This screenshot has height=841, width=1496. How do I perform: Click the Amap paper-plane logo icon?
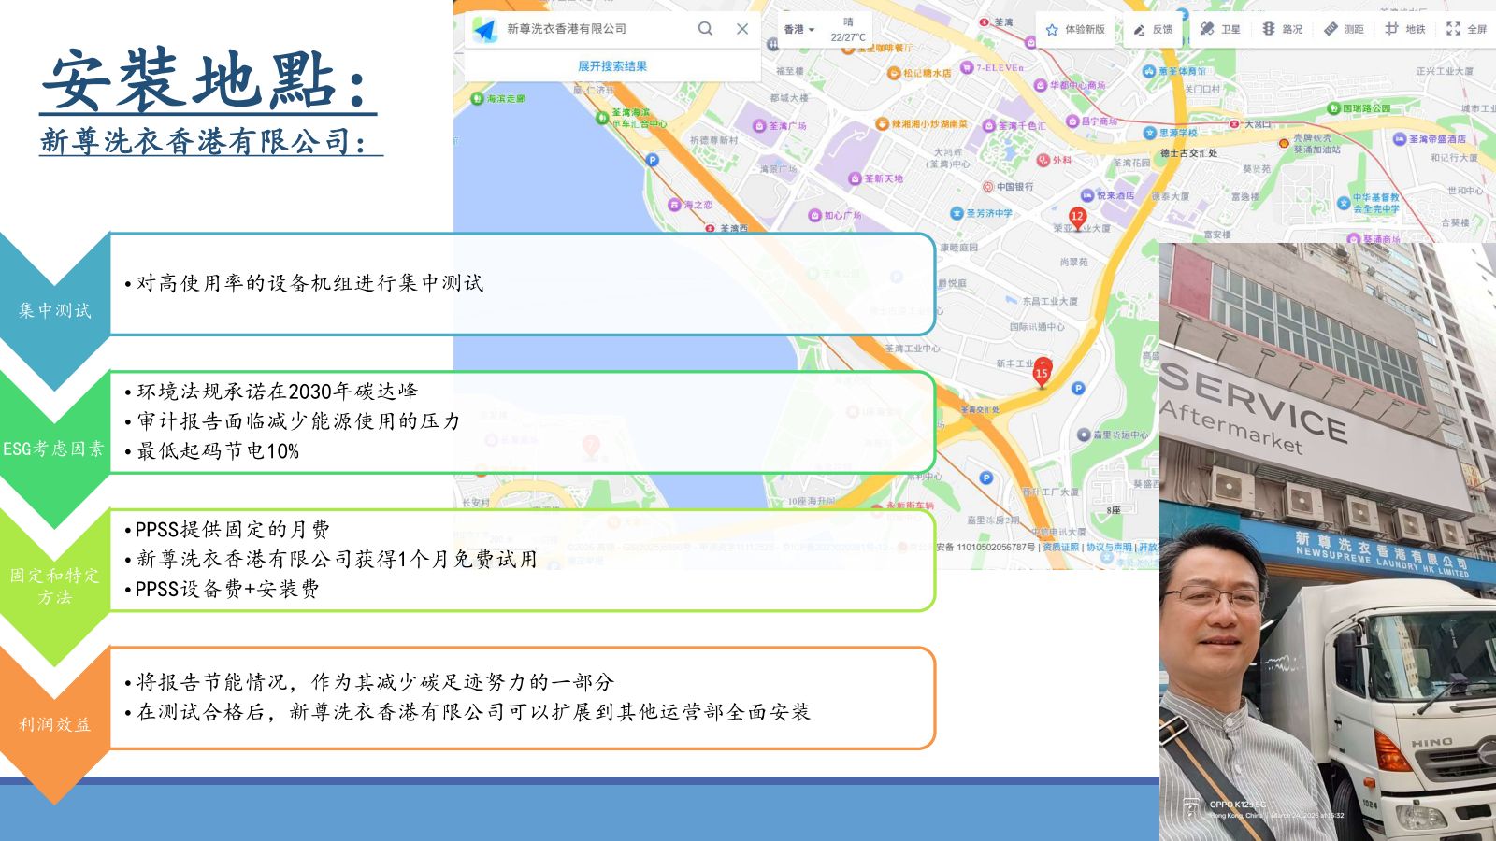click(485, 29)
